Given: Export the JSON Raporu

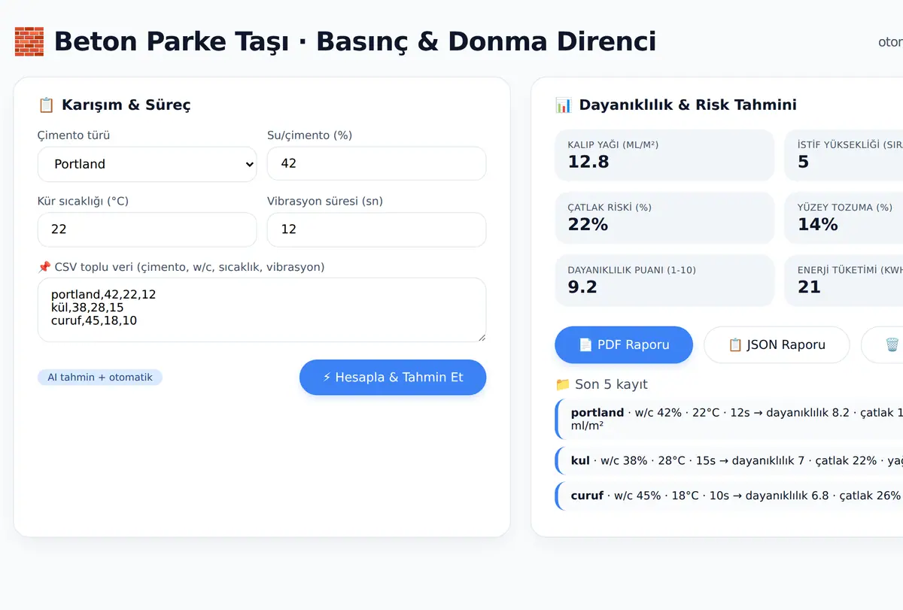Looking at the screenshot, I should click(x=777, y=344).
